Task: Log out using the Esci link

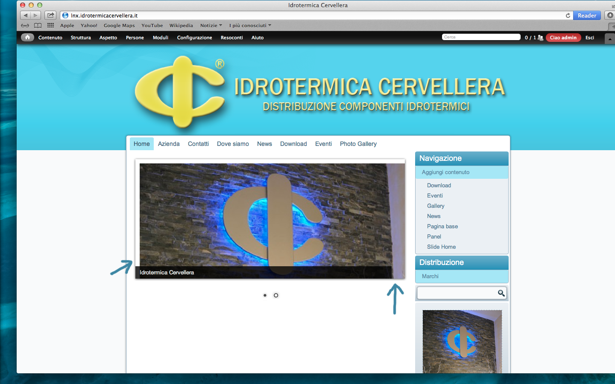Action: (x=590, y=38)
